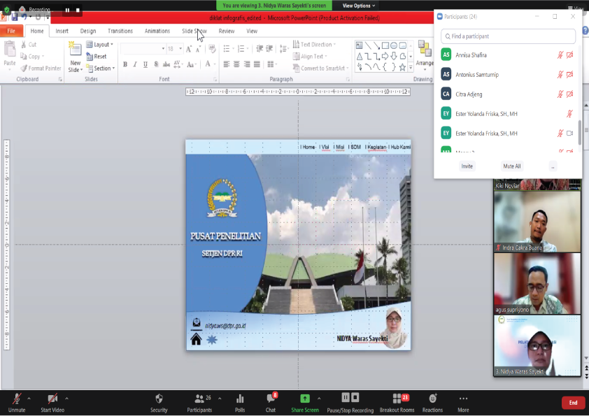Viewport: 589px width, 416px height.
Task: Open the Layout dropdown
Action: (x=99, y=44)
